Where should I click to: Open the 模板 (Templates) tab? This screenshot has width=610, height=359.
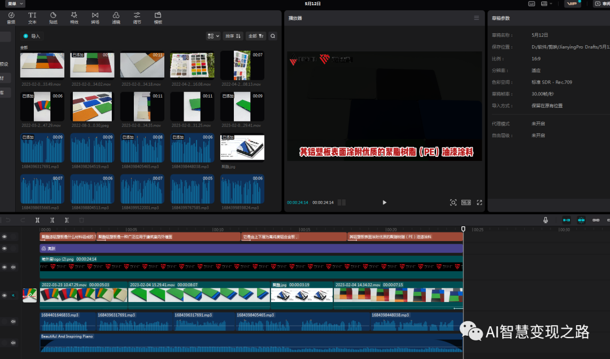tap(158, 18)
